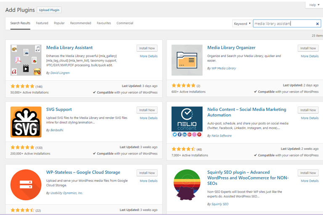Screen dimensions: 323x215
Task: View More Details for Media Library Organizer
Action: 310,56
